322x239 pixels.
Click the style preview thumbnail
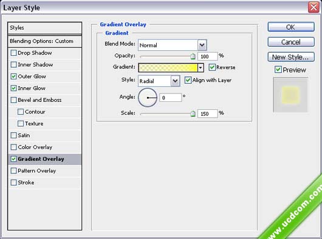click(x=290, y=95)
